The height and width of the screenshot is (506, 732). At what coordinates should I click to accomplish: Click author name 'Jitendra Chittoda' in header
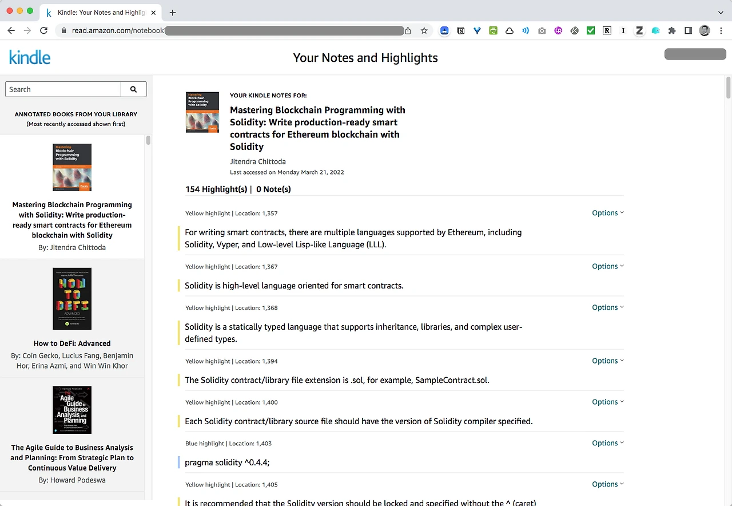point(258,161)
